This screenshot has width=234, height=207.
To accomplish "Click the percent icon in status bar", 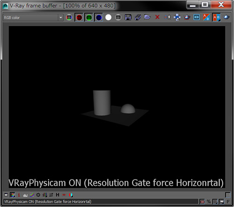I will point(209,202).
